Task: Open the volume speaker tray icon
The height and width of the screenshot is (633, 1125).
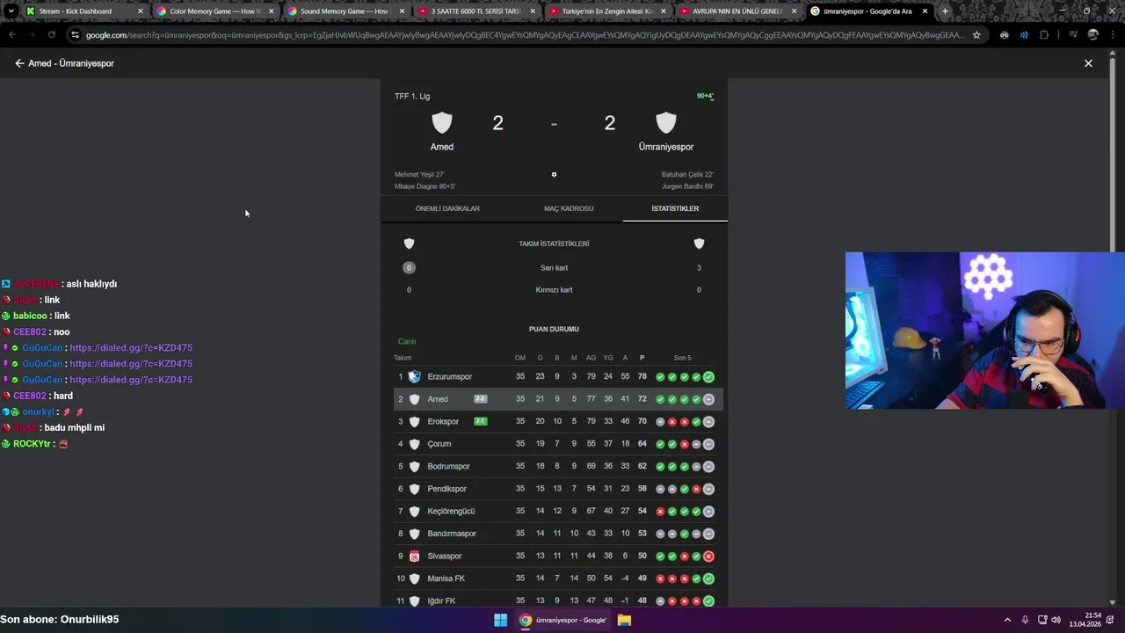Action: [1056, 620]
